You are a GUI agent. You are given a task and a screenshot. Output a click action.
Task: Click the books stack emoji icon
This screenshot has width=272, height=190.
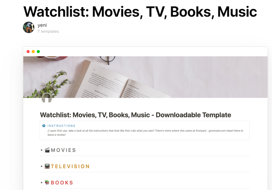pos(47,182)
